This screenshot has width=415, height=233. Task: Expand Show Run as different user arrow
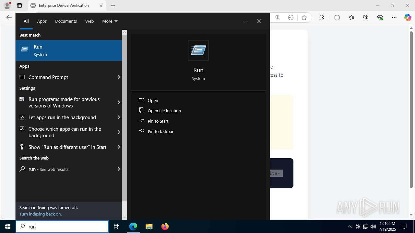pos(119,147)
